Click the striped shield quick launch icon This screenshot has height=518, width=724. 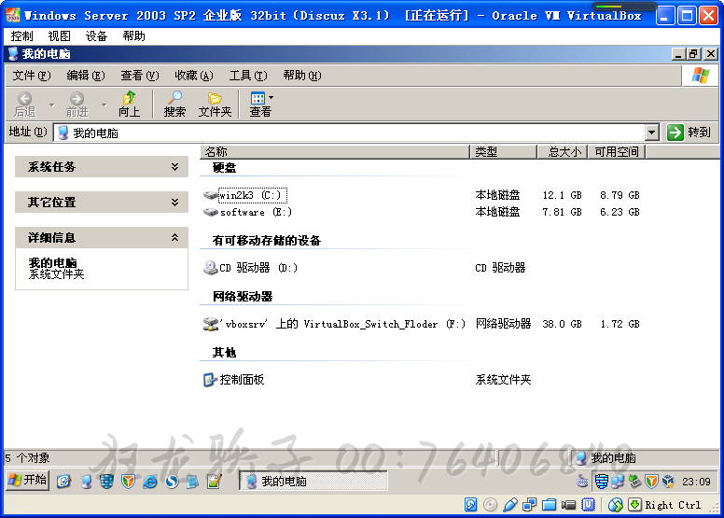106,482
